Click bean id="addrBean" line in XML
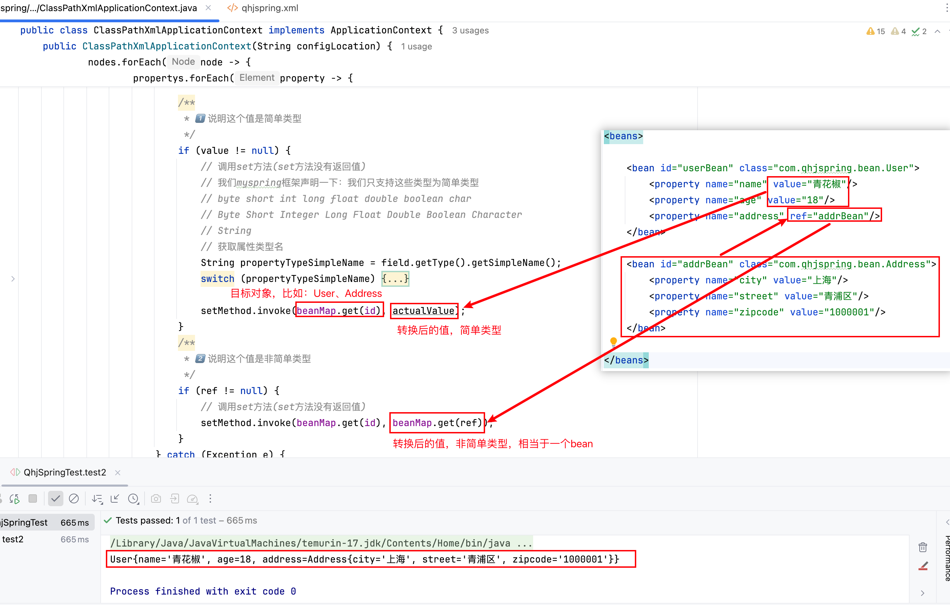The width and height of the screenshot is (950, 605). coord(781,264)
